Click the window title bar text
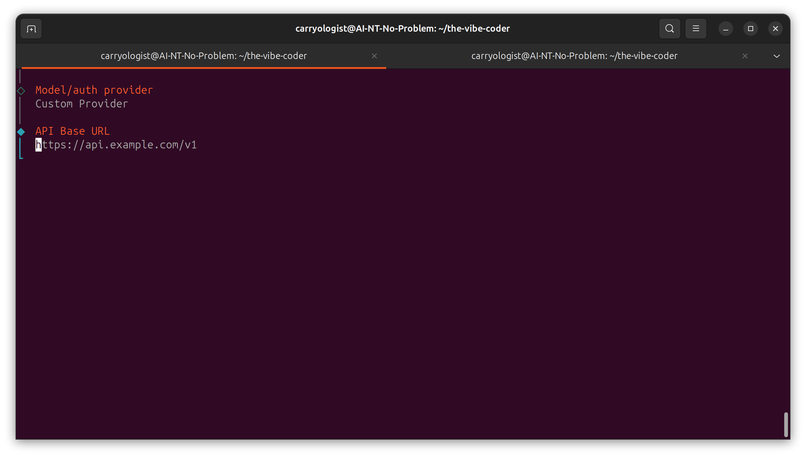This screenshot has height=457, width=806. click(x=402, y=29)
